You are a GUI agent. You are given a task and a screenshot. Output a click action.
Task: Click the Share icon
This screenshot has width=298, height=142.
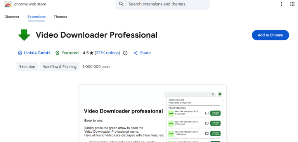[x=135, y=53]
